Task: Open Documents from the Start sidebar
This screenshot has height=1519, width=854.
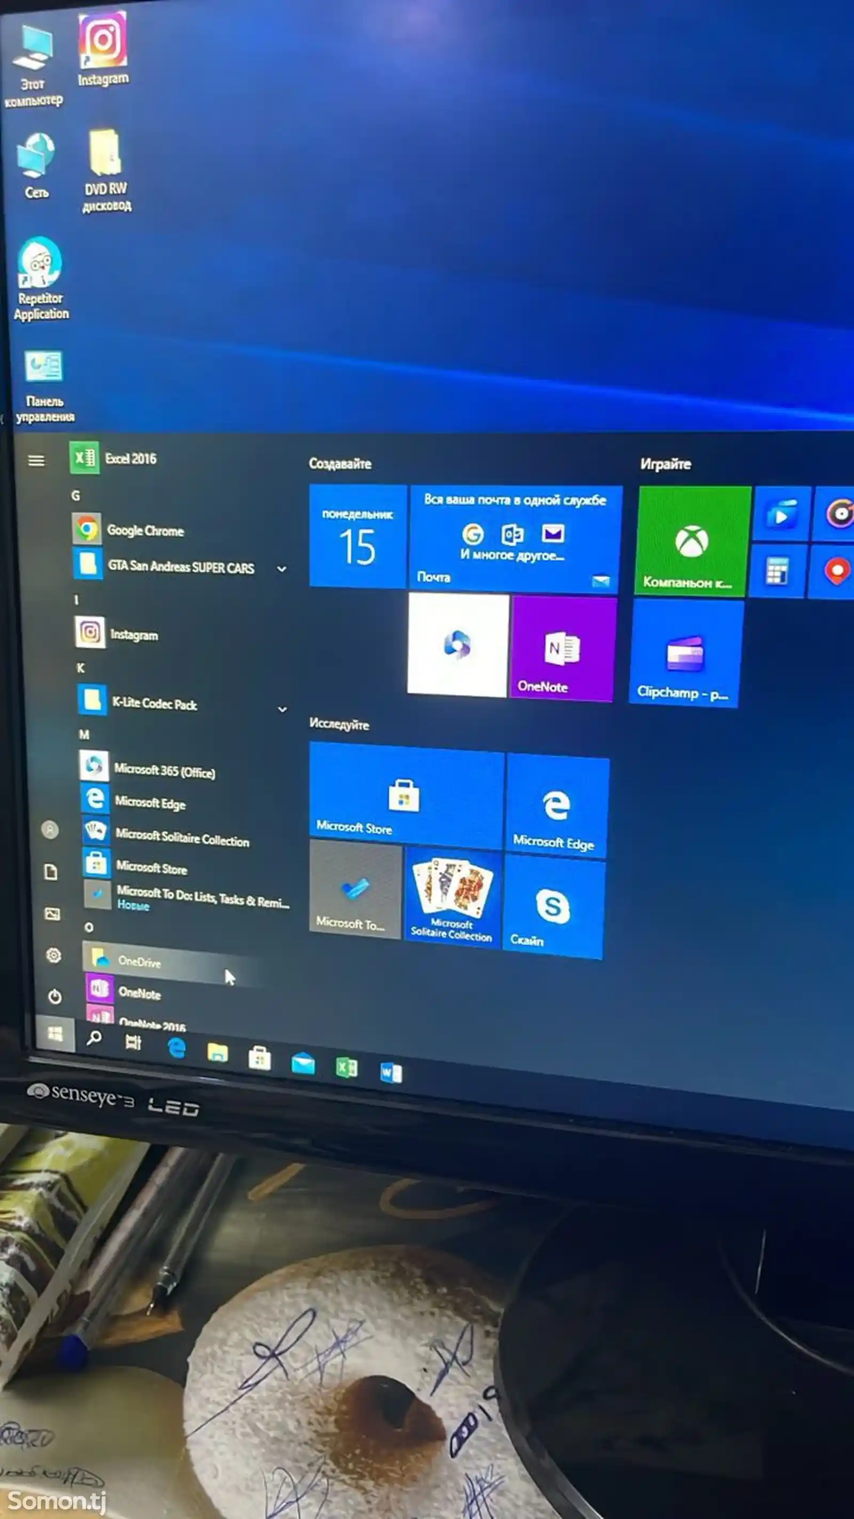Action: click(51, 872)
